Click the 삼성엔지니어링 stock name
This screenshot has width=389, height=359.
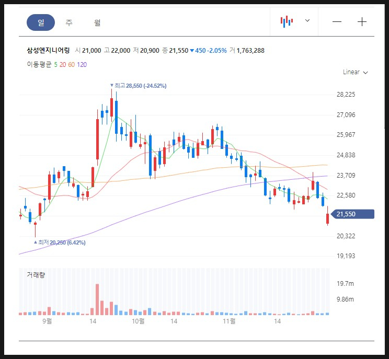(49, 50)
